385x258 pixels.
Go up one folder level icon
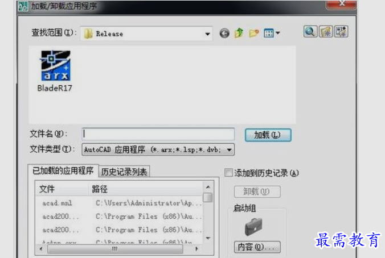pos(239,33)
